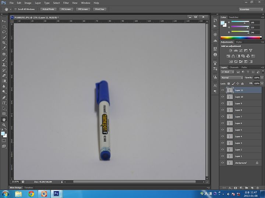
Task: Open the Kind layer filter dropdown
Action: coord(227,72)
